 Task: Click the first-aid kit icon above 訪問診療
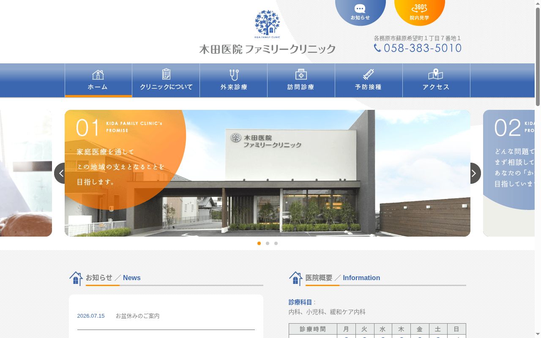click(x=301, y=74)
